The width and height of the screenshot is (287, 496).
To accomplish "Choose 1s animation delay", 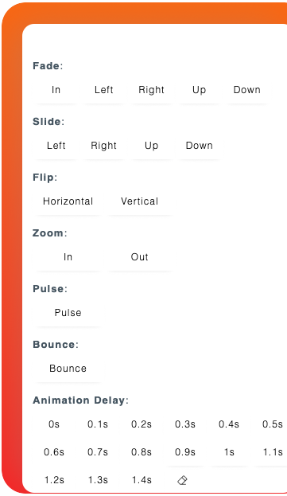I will coord(229,452).
